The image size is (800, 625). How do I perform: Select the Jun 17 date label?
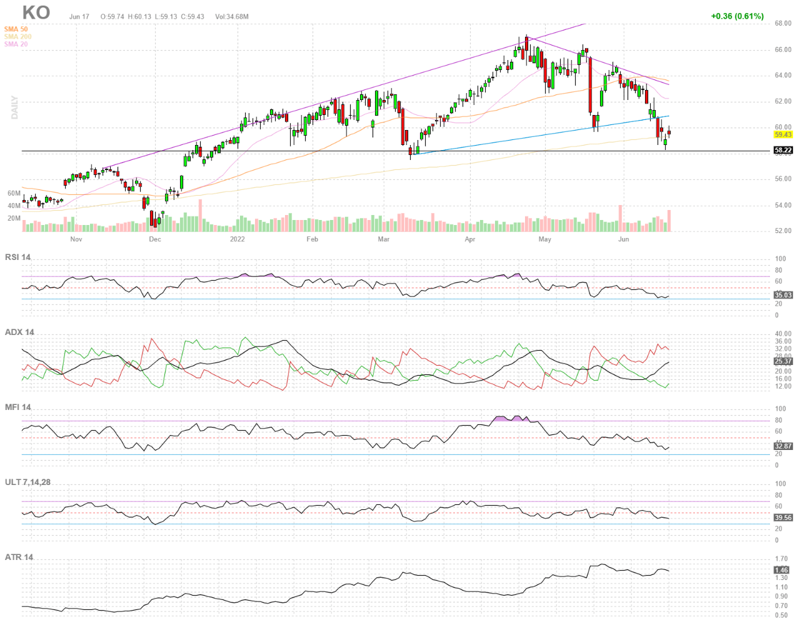point(79,17)
